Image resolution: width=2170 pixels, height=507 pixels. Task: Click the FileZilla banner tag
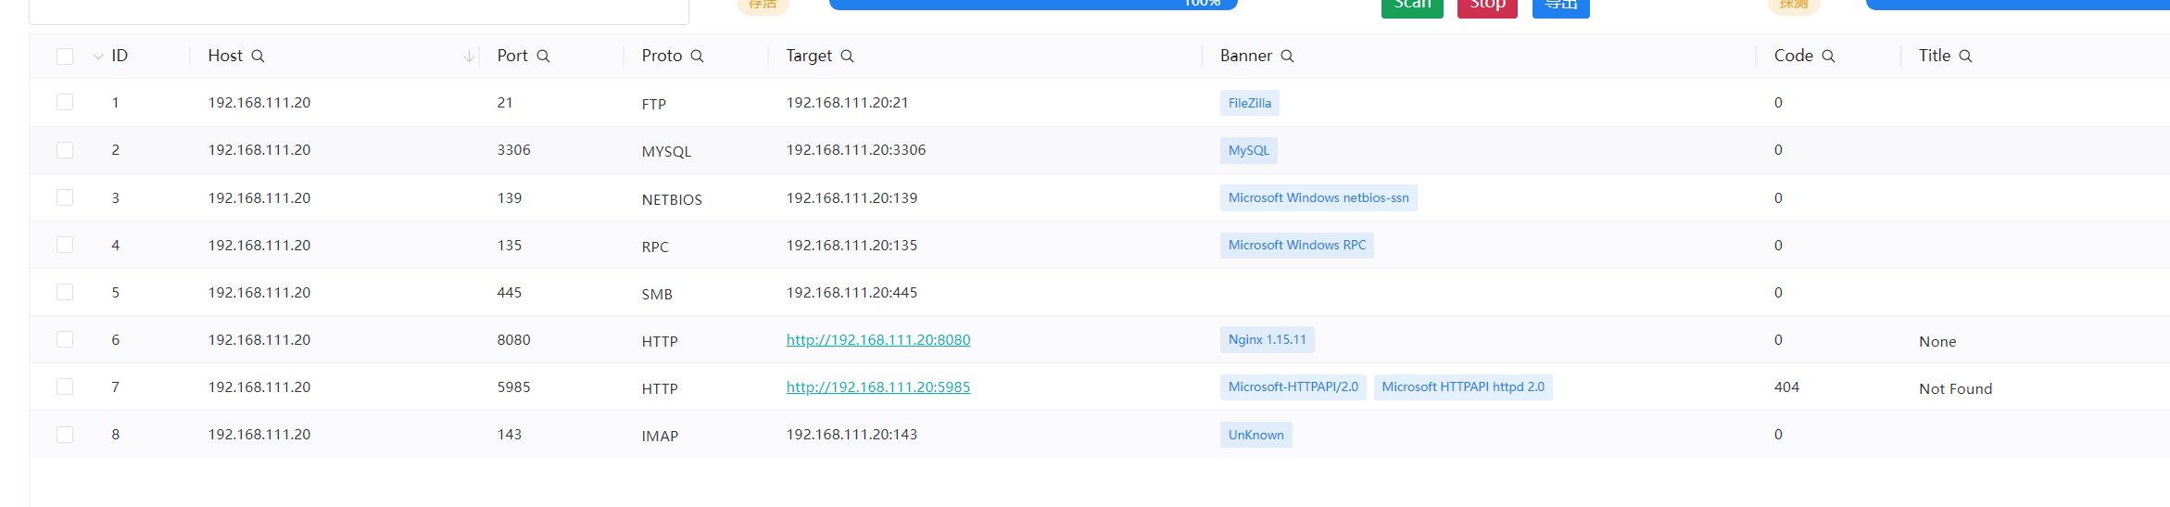(1249, 103)
